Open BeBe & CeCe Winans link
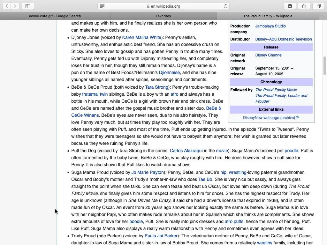327x245 pixels. (x=214, y=108)
